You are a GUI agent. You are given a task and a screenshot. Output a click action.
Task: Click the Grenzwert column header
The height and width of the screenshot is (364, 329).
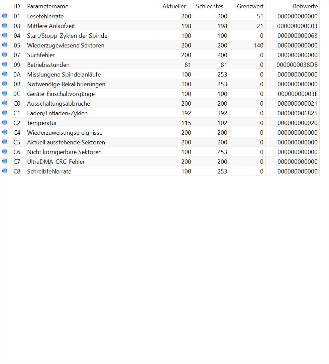(x=247, y=6)
